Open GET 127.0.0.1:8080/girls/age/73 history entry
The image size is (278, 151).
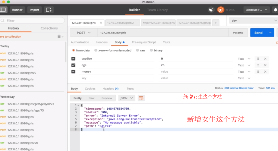coord(25,110)
